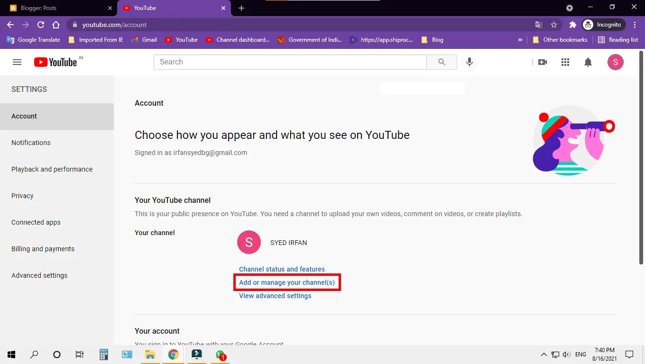Click View advanced settings link
The height and width of the screenshot is (364, 645).
275,296
